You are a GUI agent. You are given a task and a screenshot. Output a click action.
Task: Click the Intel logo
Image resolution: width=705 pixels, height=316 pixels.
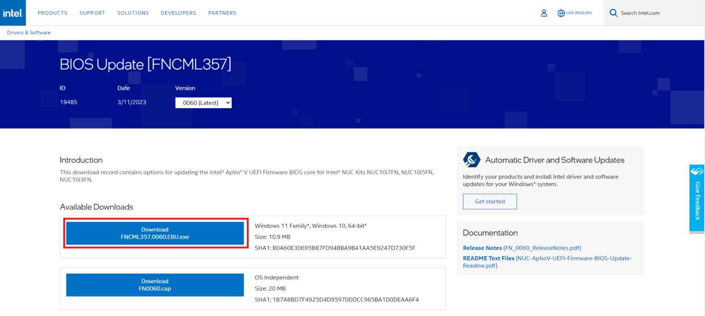tap(13, 13)
